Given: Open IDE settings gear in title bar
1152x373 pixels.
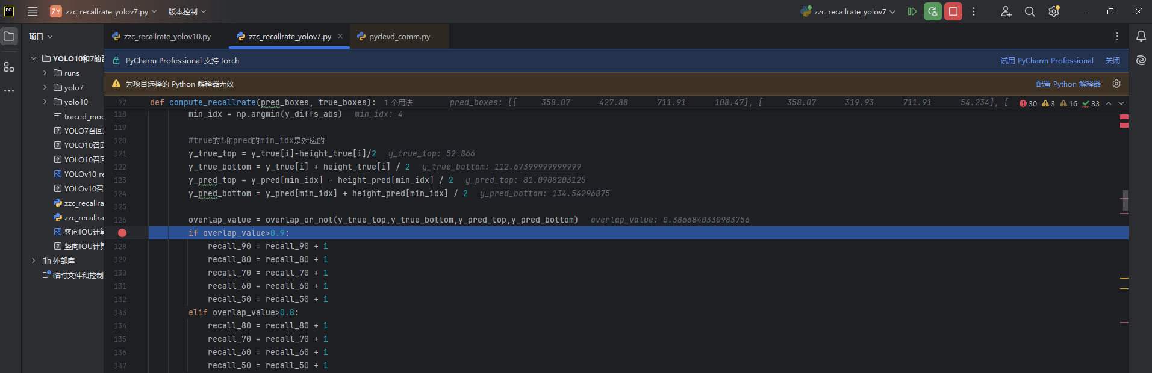Looking at the screenshot, I should click(x=1054, y=11).
